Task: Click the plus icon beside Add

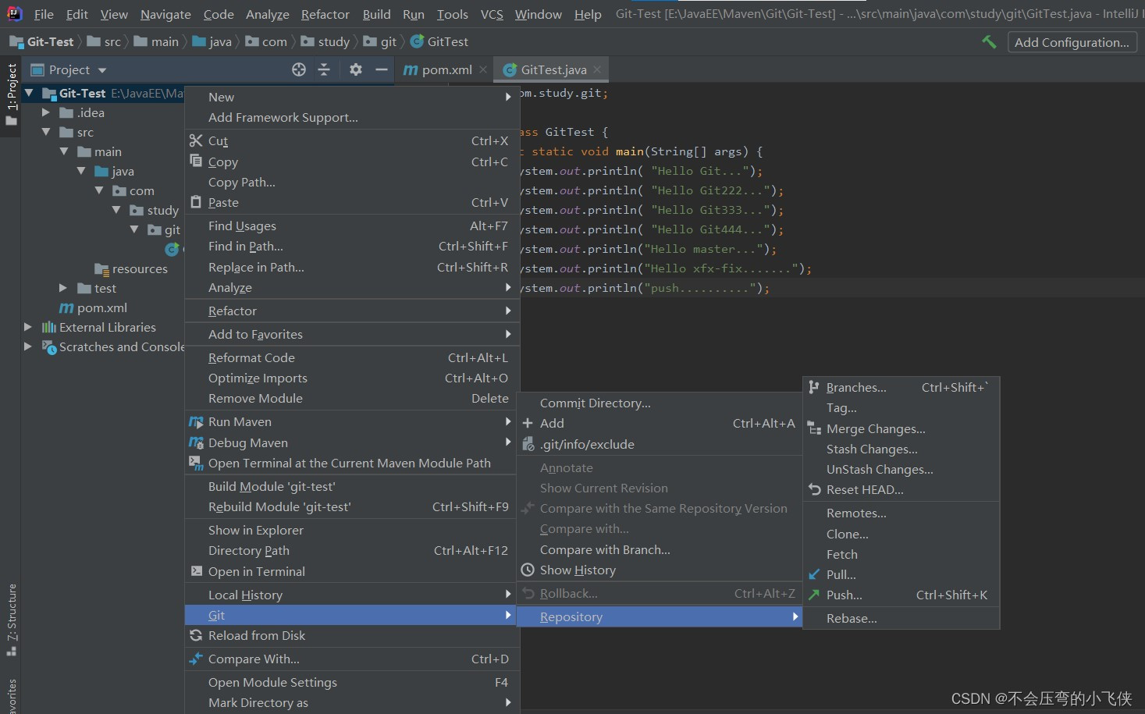Action: point(528,423)
